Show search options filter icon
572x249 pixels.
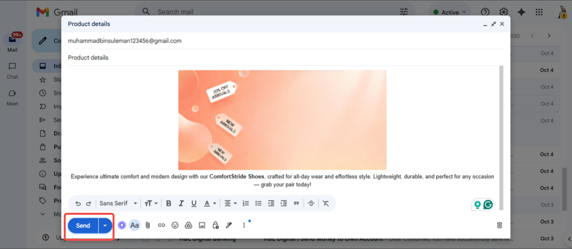click(x=404, y=12)
